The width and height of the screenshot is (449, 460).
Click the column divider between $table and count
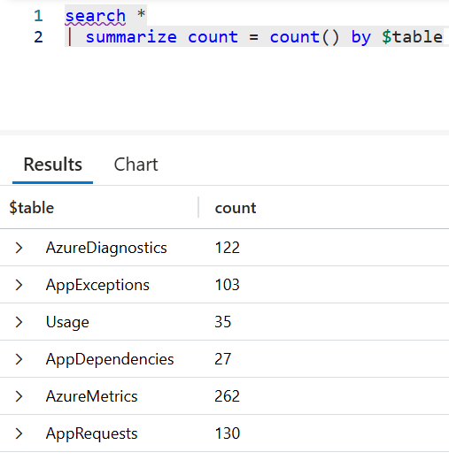click(198, 207)
